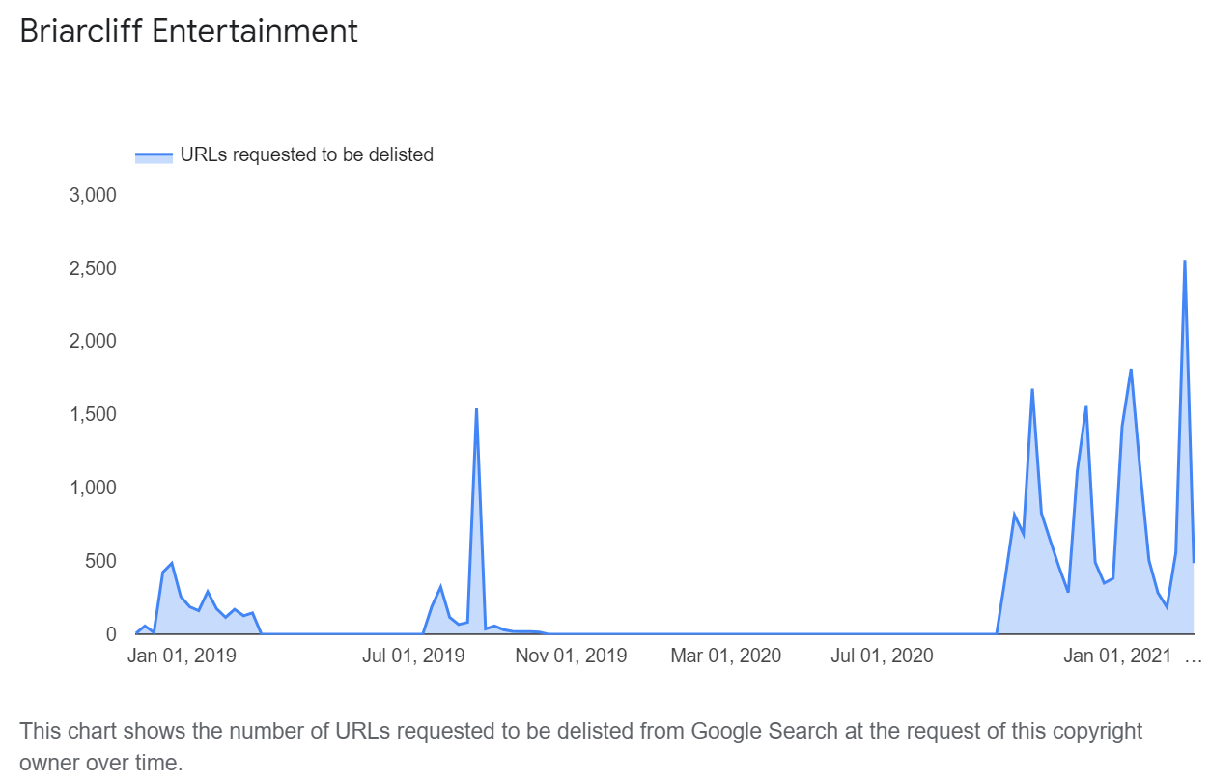Viewport: 1210px width, 782px height.
Task: Click the Jan 01, 2019 axis label
Action: coord(182,656)
